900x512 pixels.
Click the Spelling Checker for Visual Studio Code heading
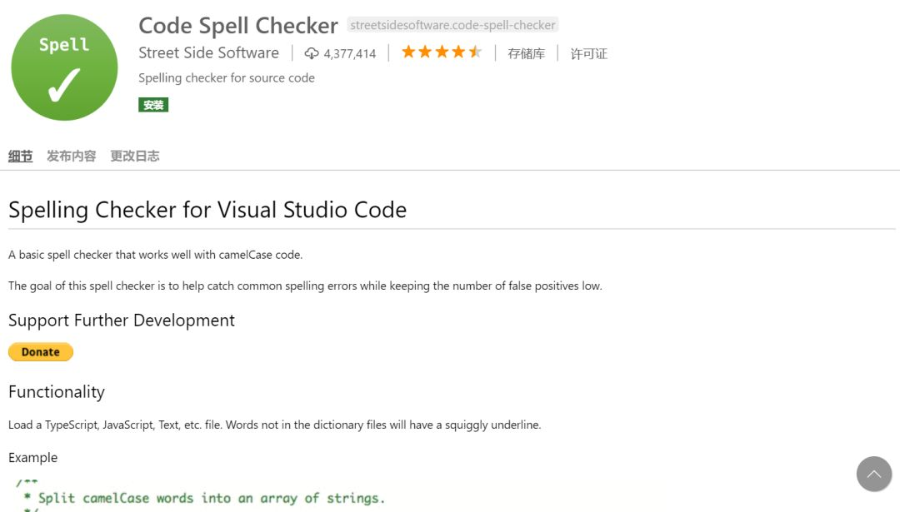(x=207, y=209)
